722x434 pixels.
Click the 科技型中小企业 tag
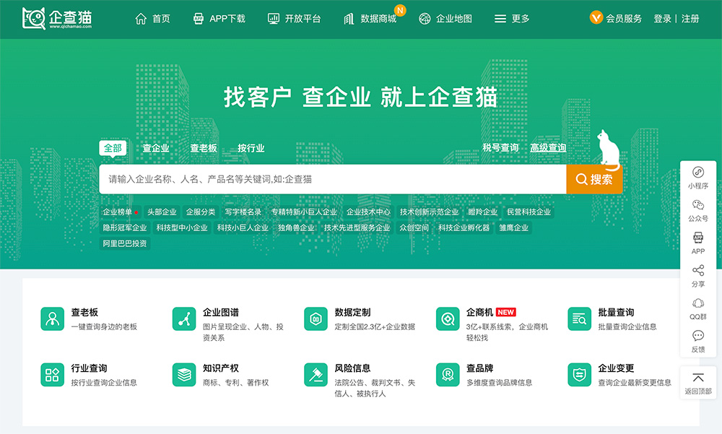pos(182,227)
